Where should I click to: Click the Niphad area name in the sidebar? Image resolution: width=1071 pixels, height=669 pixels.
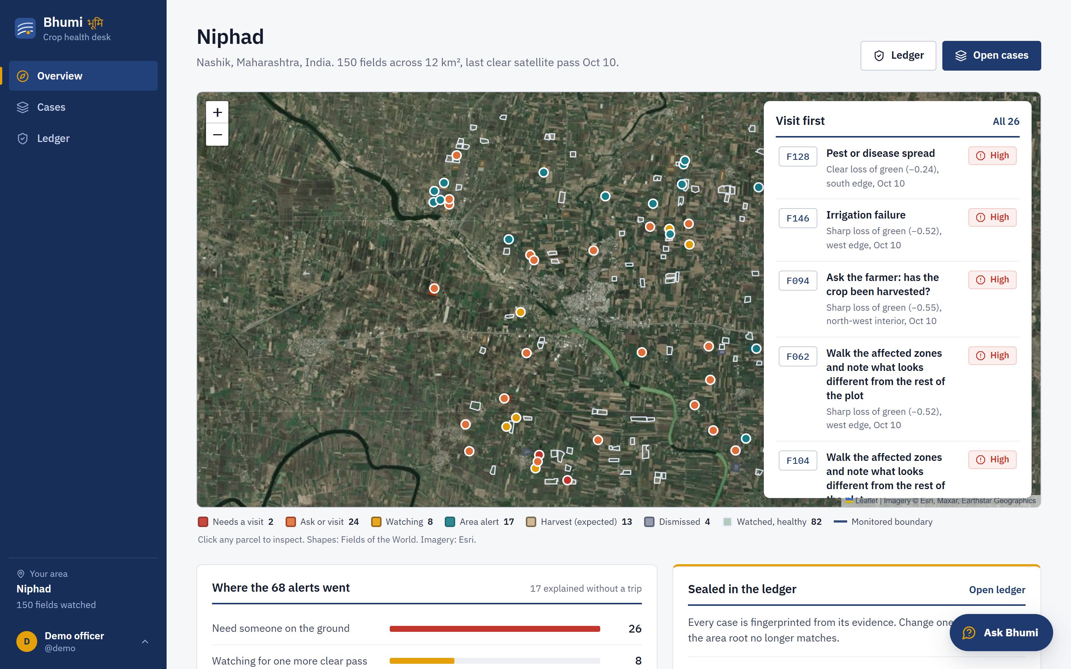[x=33, y=589]
